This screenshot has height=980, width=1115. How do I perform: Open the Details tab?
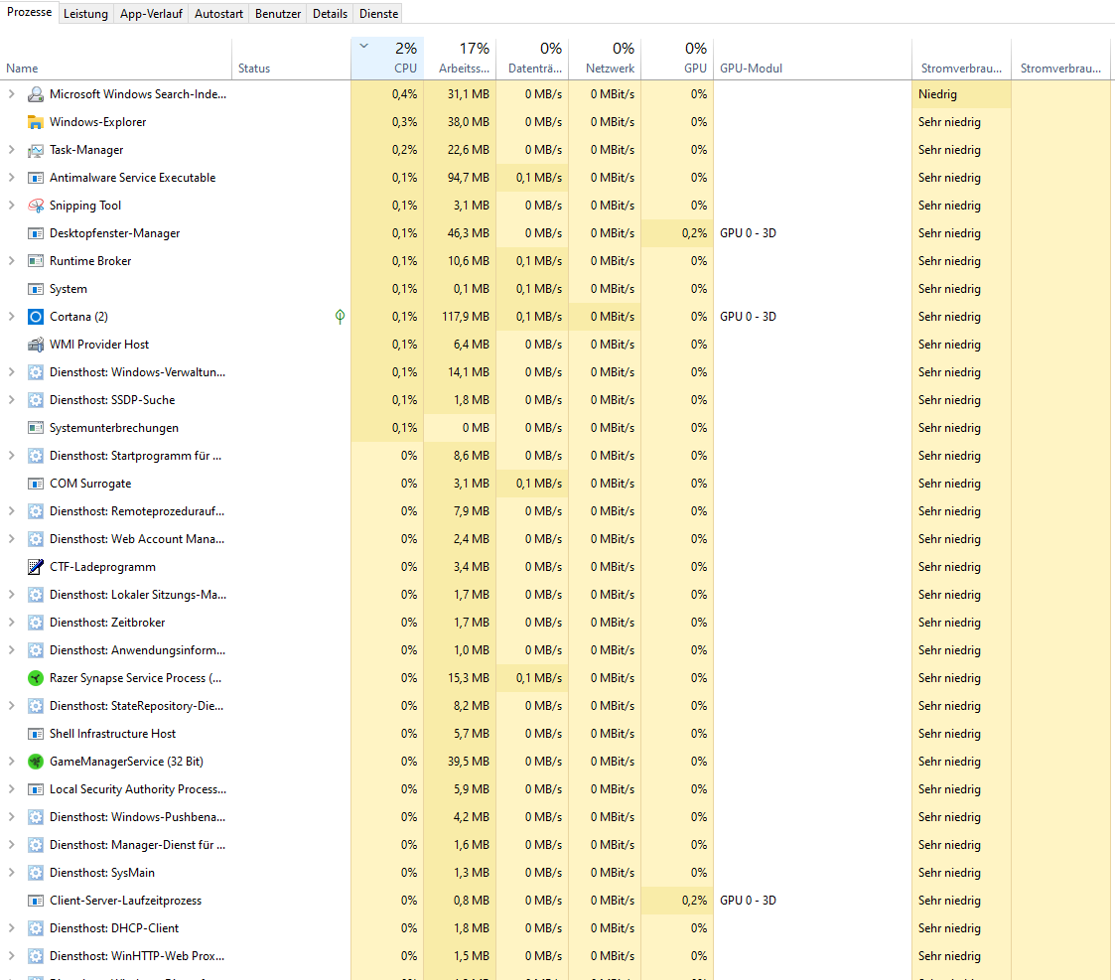point(330,14)
